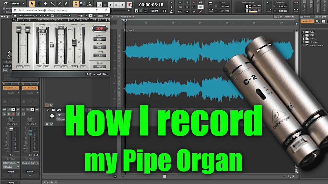Switch to the Plugins browser tab
This screenshot has width=328, height=184.
click(321, 17)
